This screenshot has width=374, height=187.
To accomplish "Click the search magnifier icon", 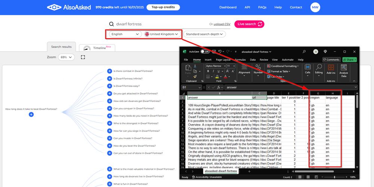I will (111, 24).
